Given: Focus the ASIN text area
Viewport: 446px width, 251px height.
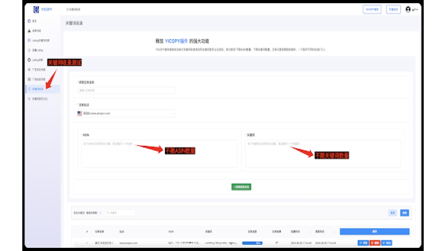Looking at the screenshot, I should (x=159, y=153).
